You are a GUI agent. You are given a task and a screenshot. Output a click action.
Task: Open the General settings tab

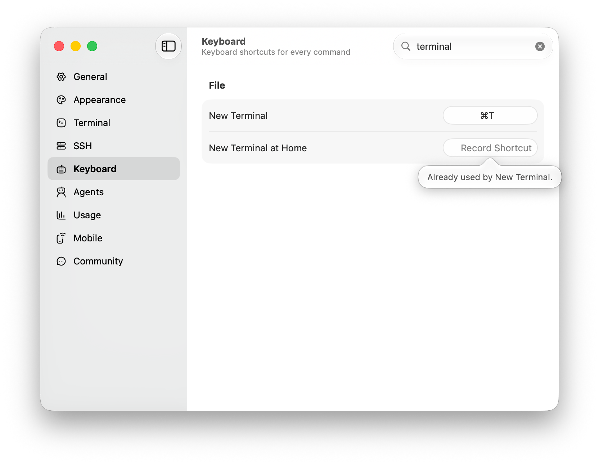(114, 77)
